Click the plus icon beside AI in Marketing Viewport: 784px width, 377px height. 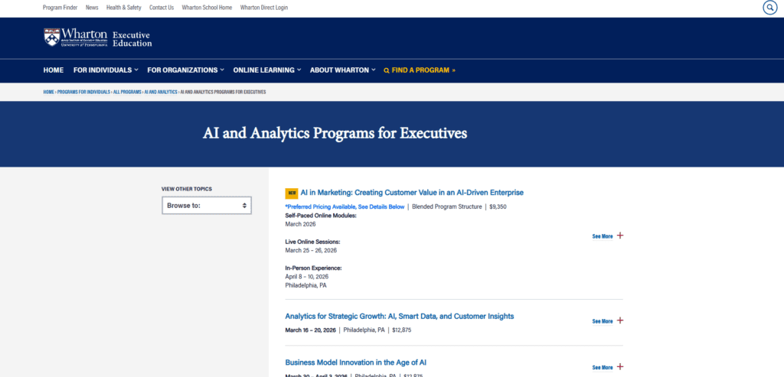(620, 236)
